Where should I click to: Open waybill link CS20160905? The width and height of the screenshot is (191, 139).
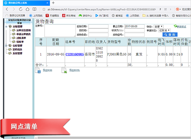pyautogui.click(x=75, y=55)
